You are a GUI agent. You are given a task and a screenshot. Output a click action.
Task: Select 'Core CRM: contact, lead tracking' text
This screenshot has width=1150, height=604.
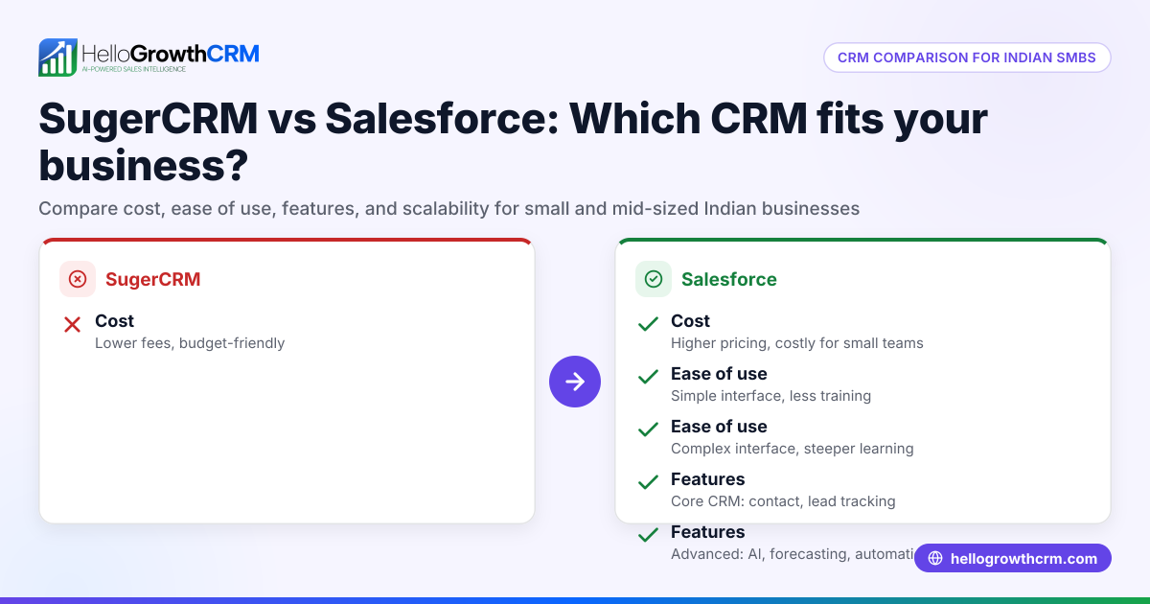point(783,501)
